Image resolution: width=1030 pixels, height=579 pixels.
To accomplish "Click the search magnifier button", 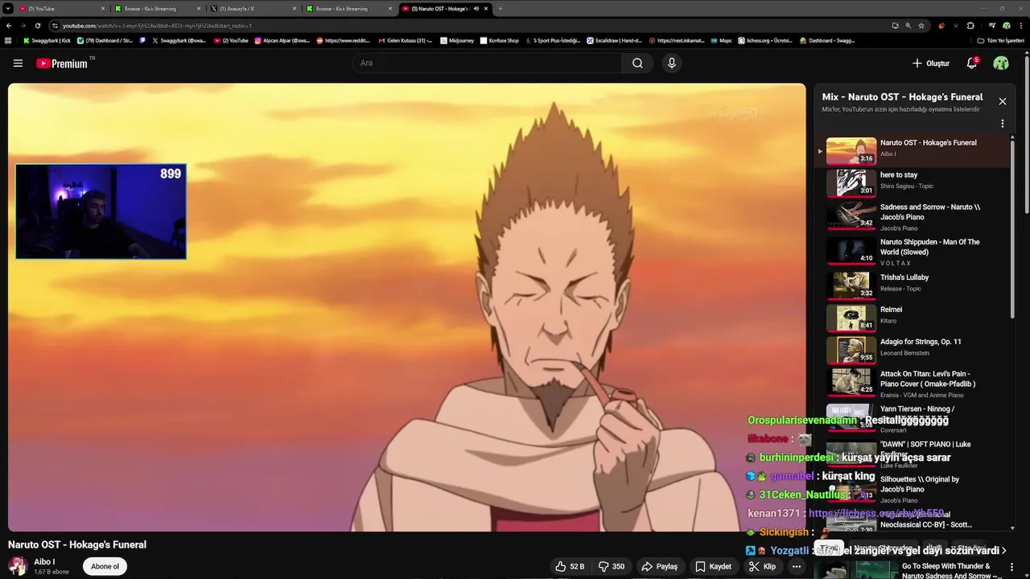I will pos(637,63).
